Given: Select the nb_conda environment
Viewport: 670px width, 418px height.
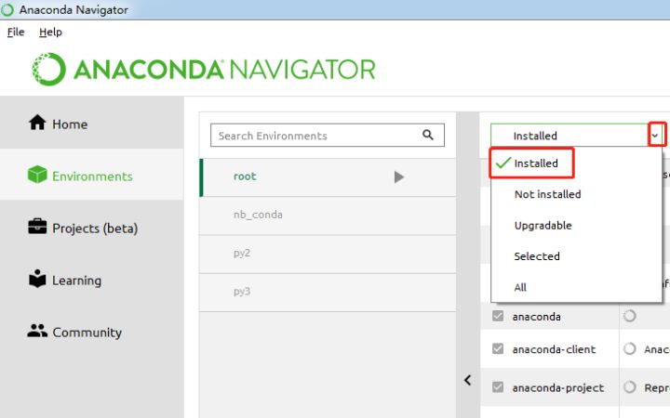Looking at the screenshot, I should point(328,216).
